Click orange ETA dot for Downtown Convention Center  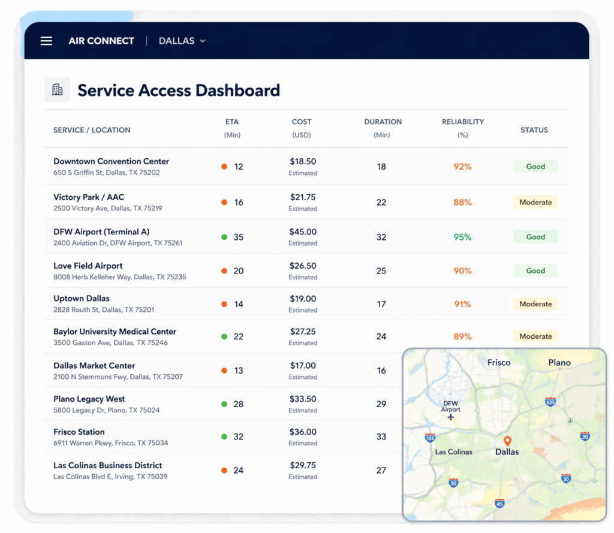[224, 167]
